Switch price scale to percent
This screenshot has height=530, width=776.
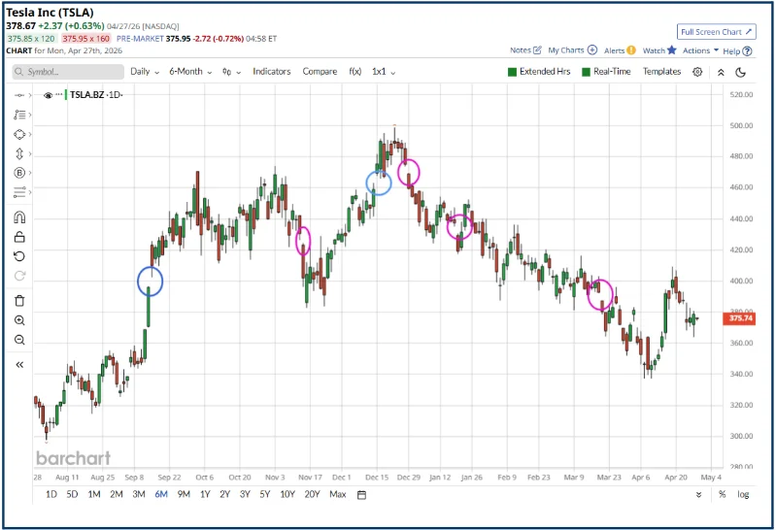pos(722,494)
